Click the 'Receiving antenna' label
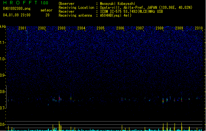 (x=75, y=15)
